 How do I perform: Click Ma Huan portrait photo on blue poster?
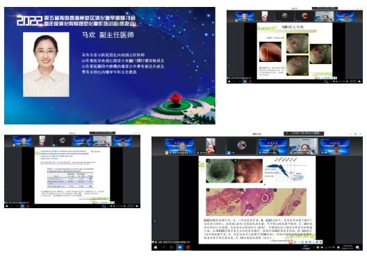click(46, 65)
